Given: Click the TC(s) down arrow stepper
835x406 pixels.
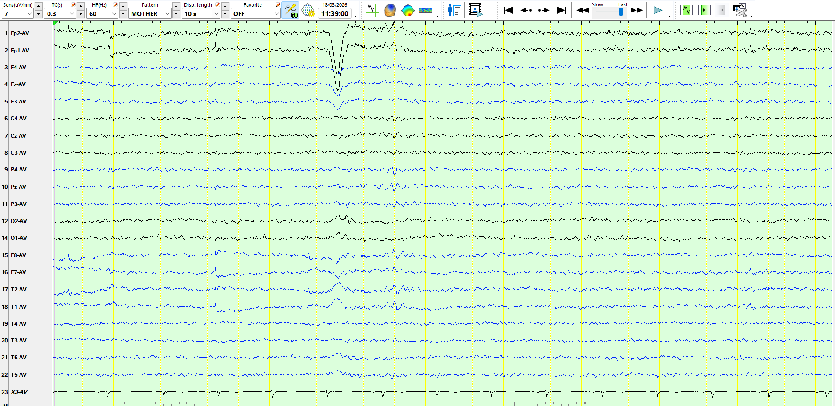Looking at the screenshot, I should [81, 14].
